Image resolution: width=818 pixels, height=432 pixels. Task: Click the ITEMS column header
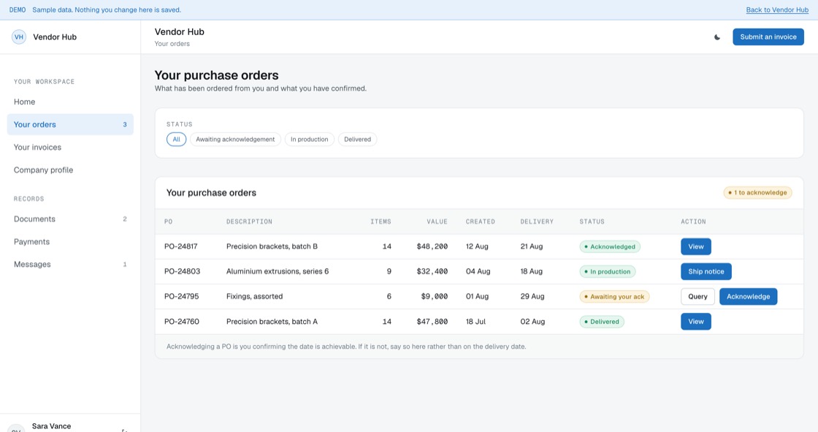click(381, 222)
